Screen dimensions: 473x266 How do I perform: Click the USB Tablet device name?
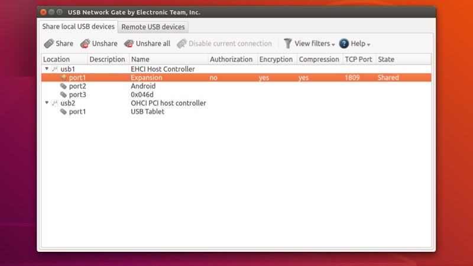click(x=147, y=112)
